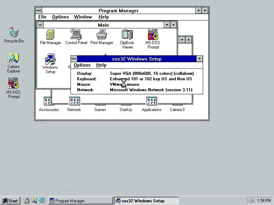Click the system tray icon beside clock

point(251,201)
